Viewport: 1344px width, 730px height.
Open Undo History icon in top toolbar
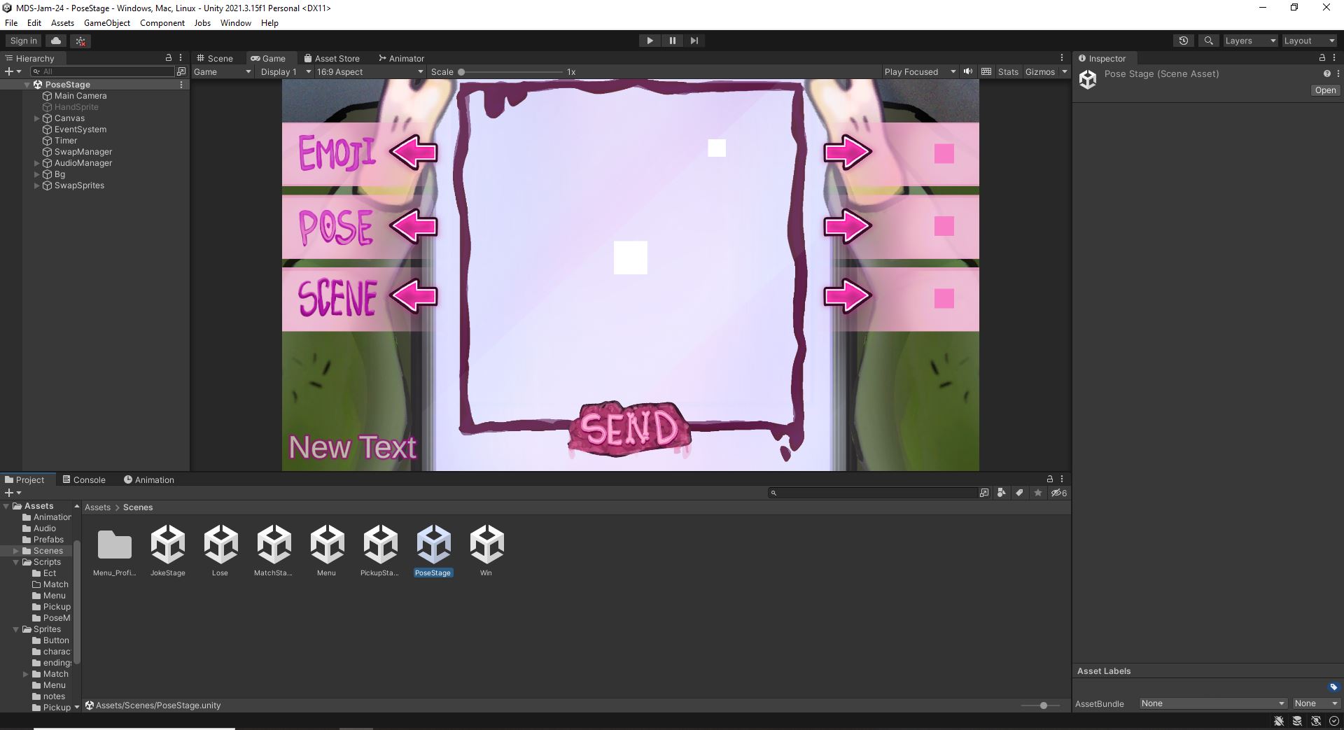[1184, 41]
